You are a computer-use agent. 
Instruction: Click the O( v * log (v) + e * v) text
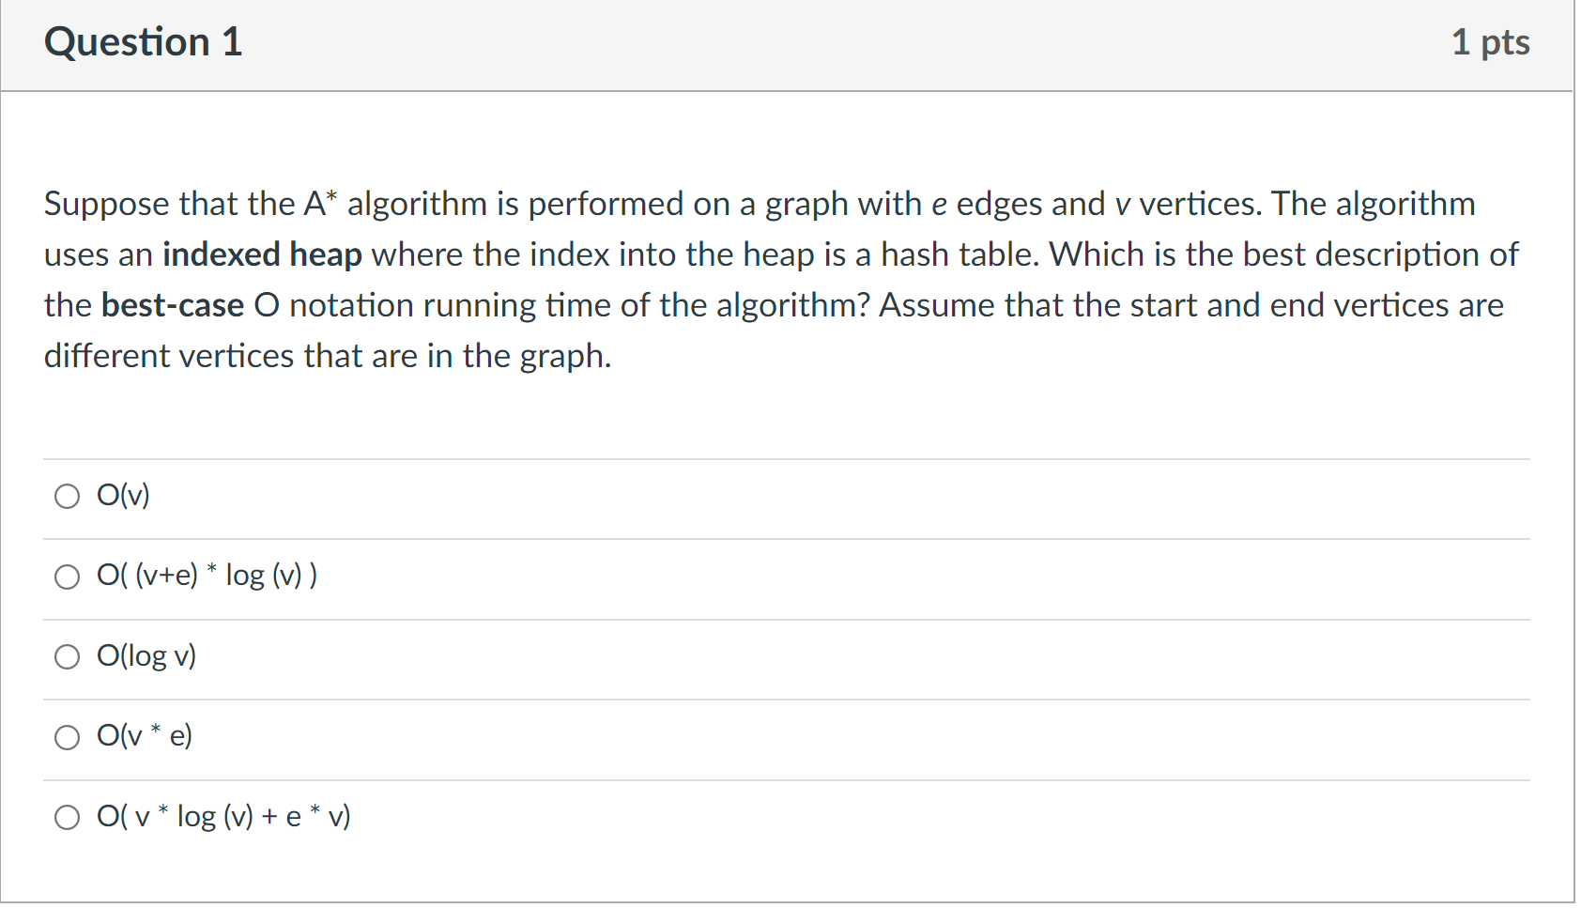pos(223,816)
